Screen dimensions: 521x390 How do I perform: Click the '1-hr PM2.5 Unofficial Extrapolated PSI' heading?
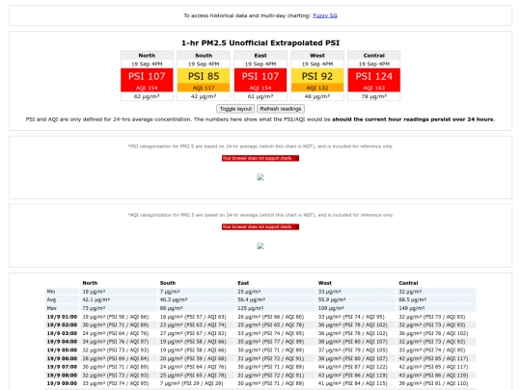(x=260, y=43)
